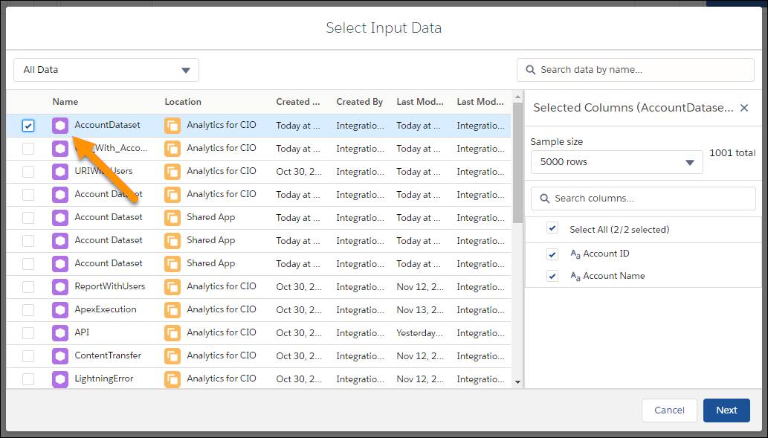Viewport: 768px width, 438px height.
Task: Click the ApexExecution dataset icon
Action: coord(60,309)
